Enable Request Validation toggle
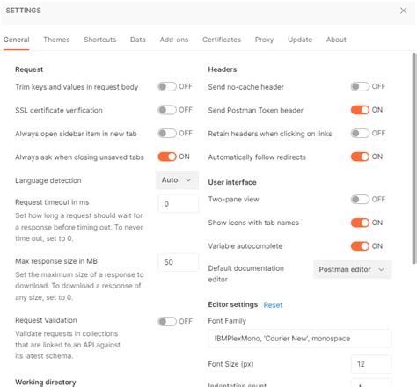This screenshot has height=387, width=417. [x=167, y=321]
